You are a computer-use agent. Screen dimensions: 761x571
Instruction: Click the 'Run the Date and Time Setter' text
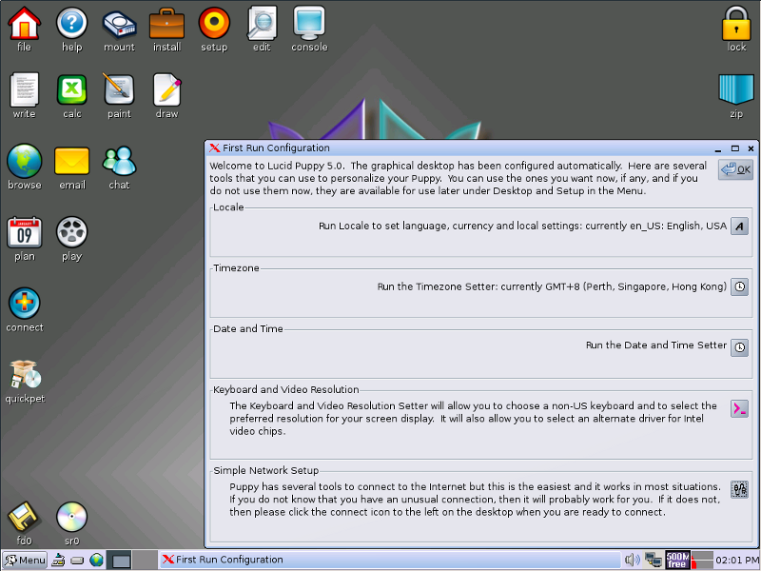pos(656,345)
